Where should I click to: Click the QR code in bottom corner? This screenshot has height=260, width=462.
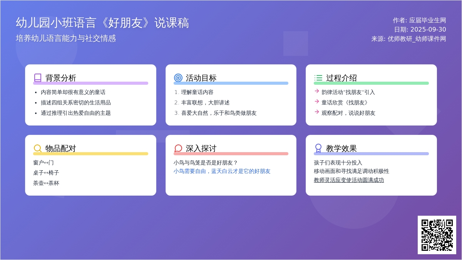click(437, 235)
